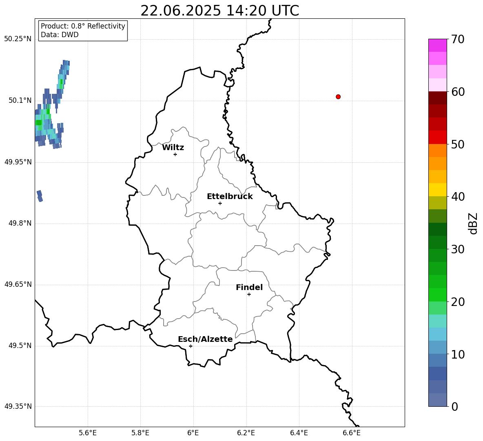Image resolution: width=483 pixels, height=441 pixels.
Task: Click the red dot radar marker
Action: point(338,97)
